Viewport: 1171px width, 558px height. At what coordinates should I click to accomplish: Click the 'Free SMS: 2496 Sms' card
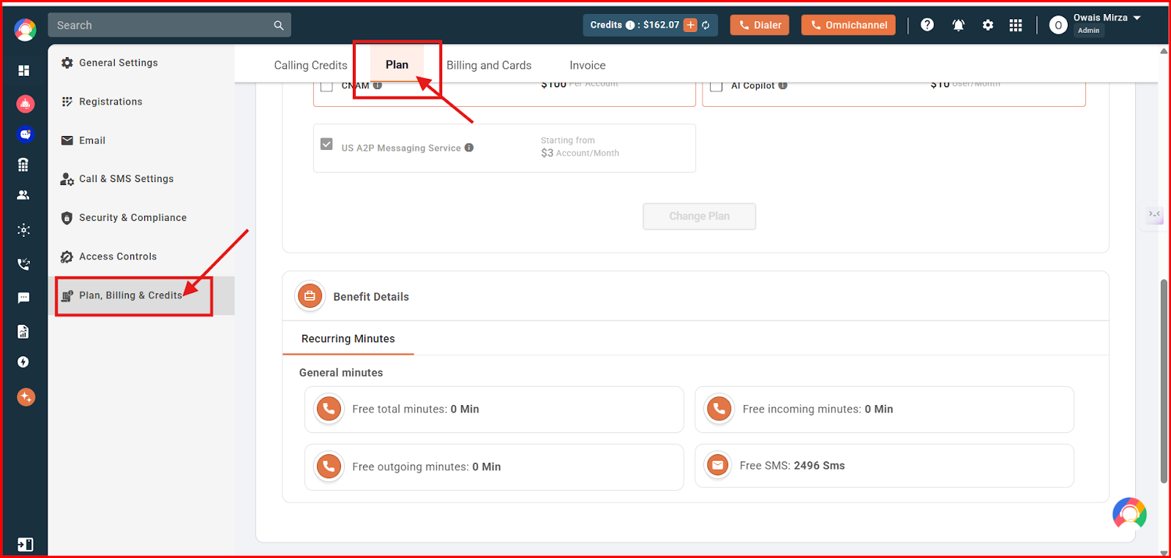point(884,466)
